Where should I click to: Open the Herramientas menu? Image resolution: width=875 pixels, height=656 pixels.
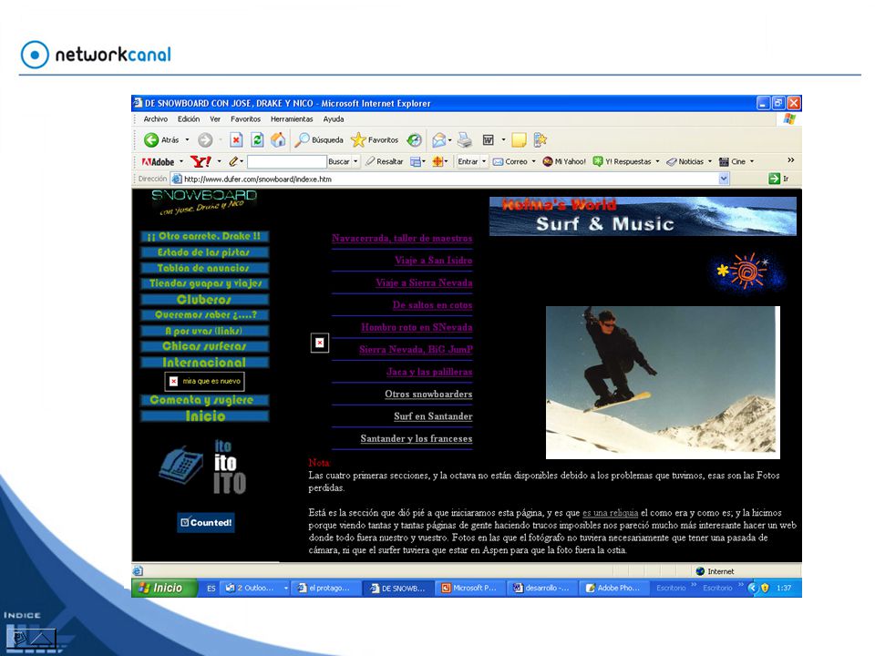[292, 118]
